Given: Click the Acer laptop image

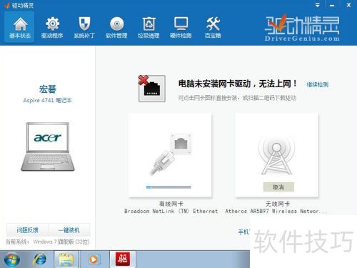Looking at the screenshot, I should click(48, 147).
